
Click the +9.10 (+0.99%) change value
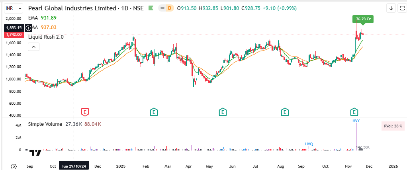pyautogui.click(x=280, y=8)
